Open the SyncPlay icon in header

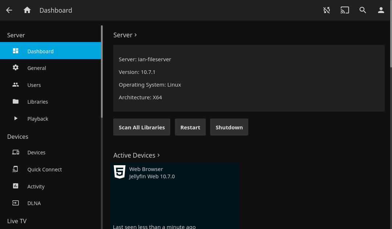click(x=327, y=10)
